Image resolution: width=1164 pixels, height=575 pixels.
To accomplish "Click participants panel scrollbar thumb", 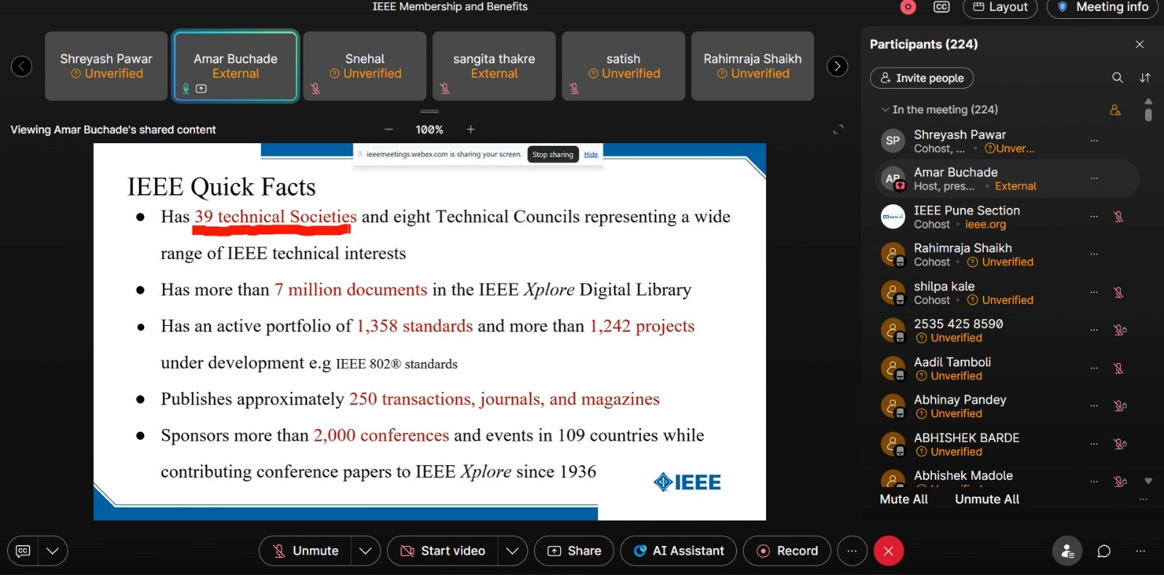I will click(x=1148, y=115).
